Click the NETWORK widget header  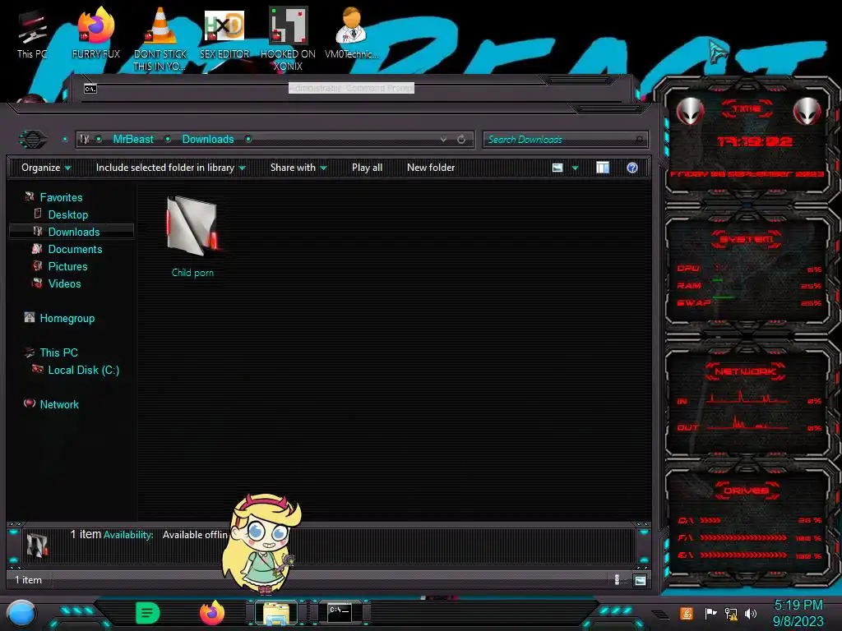pyautogui.click(x=745, y=371)
